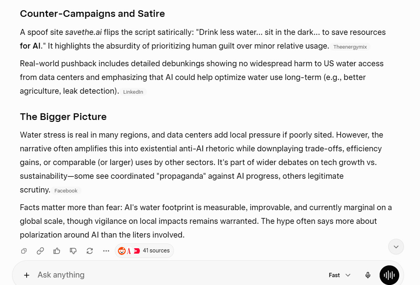
Task: Open the LinkedIn citation chip
Action: point(133,92)
